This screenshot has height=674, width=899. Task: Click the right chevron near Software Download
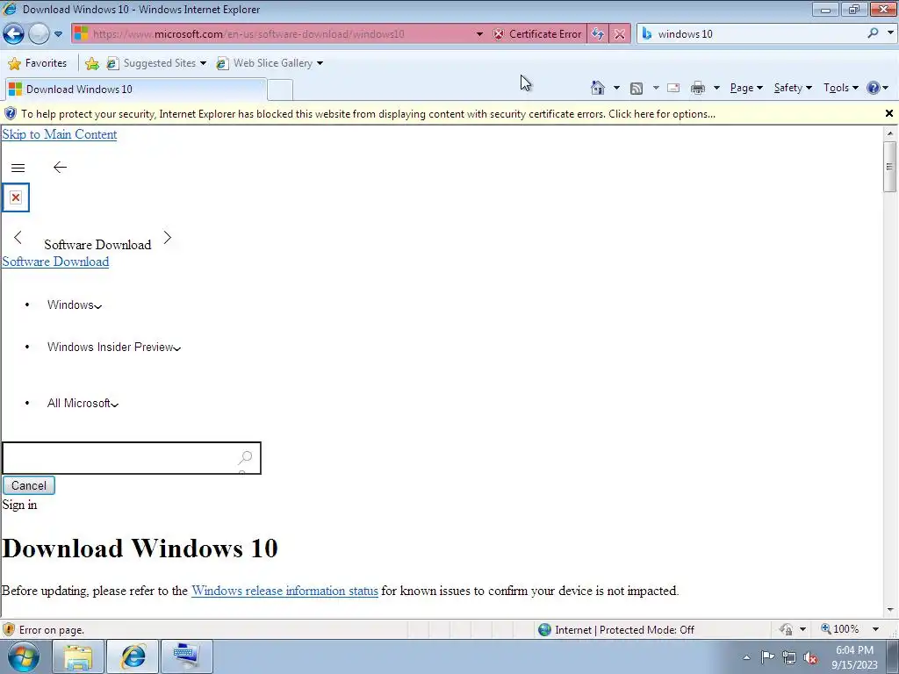tap(168, 237)
